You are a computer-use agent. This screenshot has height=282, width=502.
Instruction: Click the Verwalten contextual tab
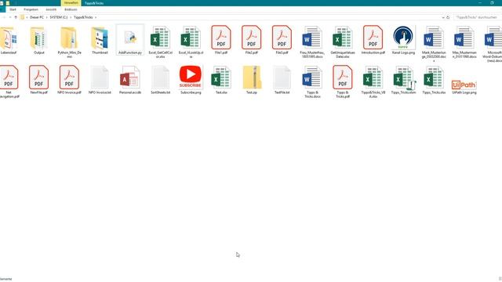tap(71, 3)
